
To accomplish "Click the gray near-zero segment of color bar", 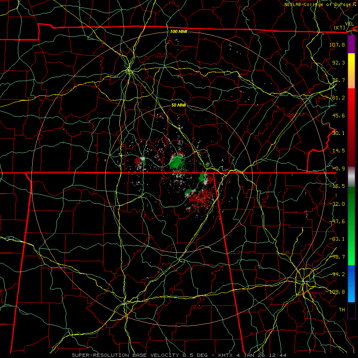I will click(351, 177).
